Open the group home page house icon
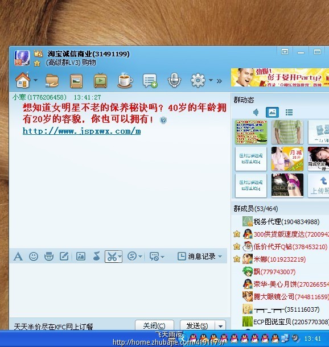Image resolution: width=329 pixels, height=347 pixels. (22, 80)
